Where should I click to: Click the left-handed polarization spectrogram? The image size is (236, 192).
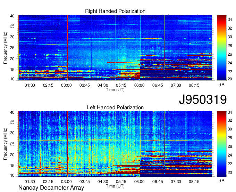click(115, 144)
